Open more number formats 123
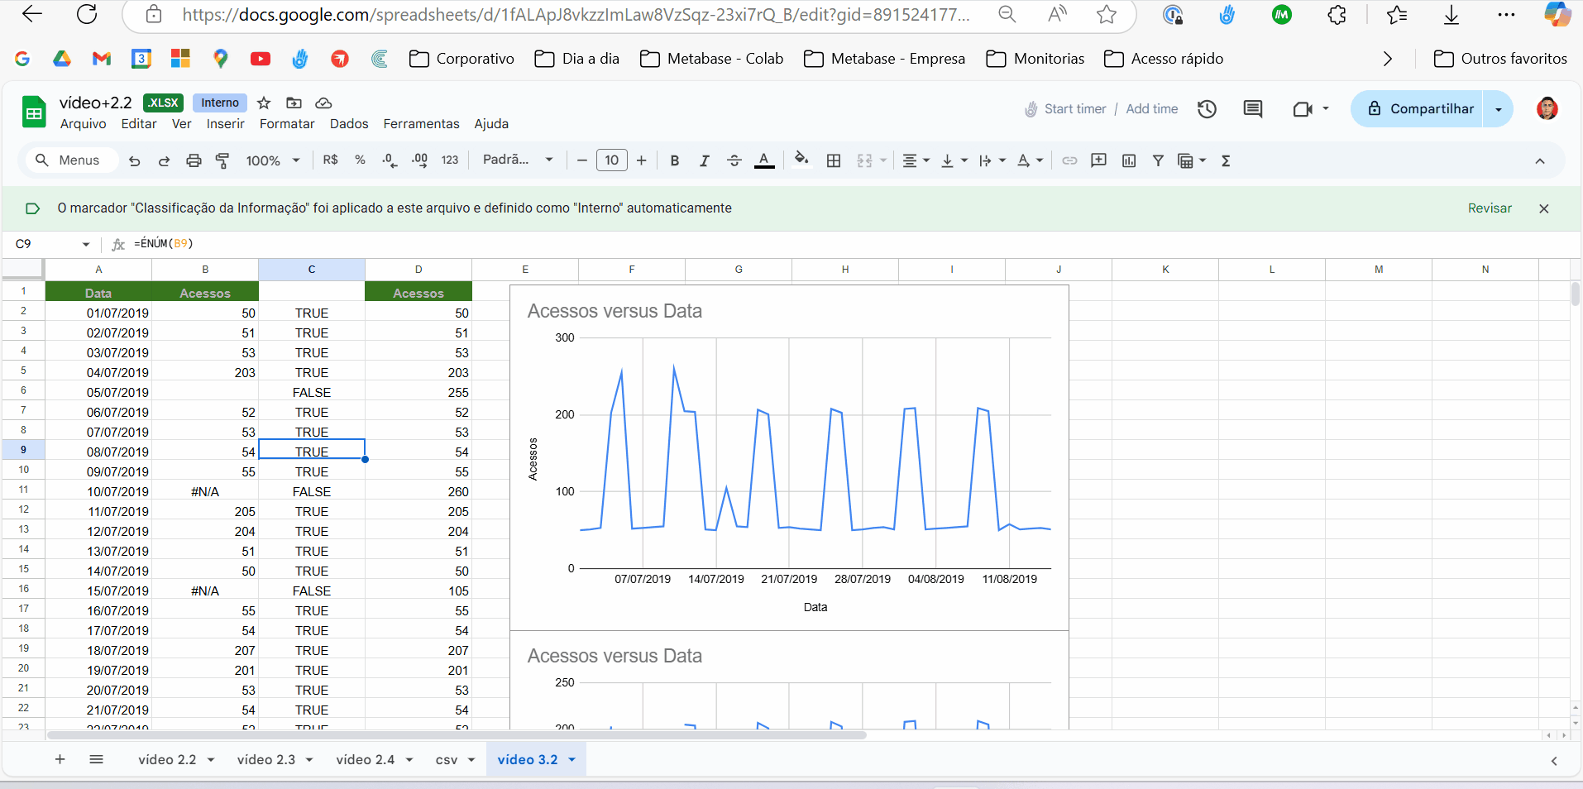This screenshot has height=789, width=1583. coord(450,160)
